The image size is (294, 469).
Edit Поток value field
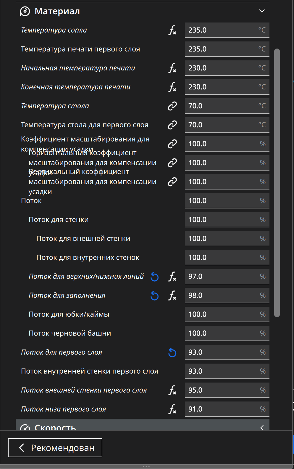tap(227, 201)
